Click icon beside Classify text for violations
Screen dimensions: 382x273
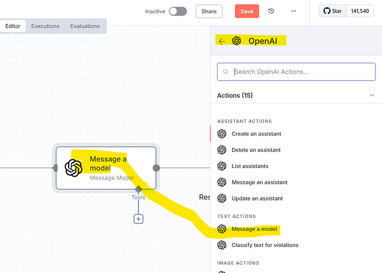[x=222, y=245]
